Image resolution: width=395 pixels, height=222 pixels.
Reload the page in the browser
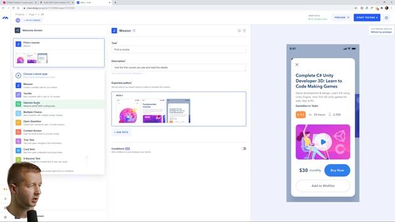point(14,8)
